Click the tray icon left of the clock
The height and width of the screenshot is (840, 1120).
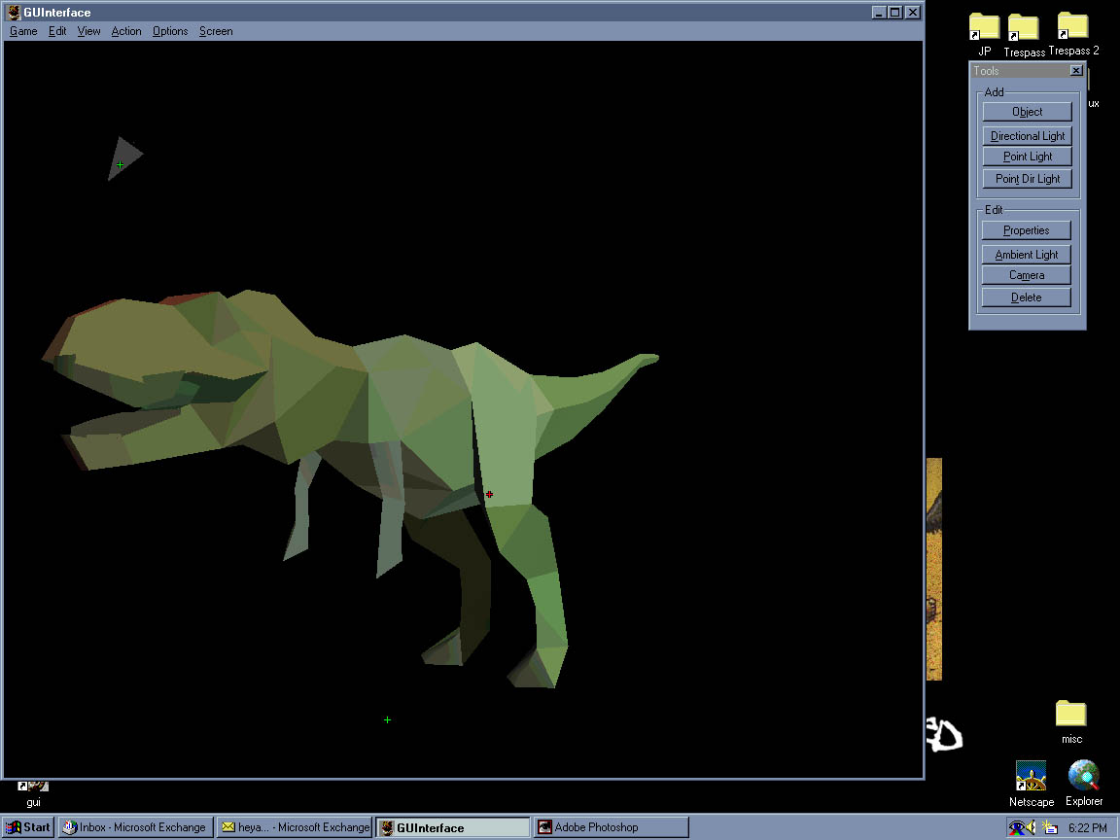[1049, 827]
